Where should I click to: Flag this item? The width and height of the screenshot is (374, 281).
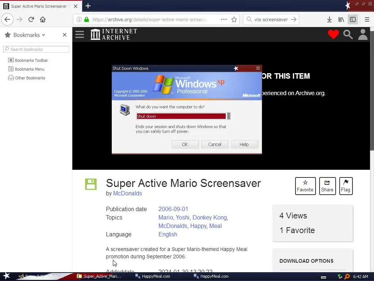(x=346, y=186)
